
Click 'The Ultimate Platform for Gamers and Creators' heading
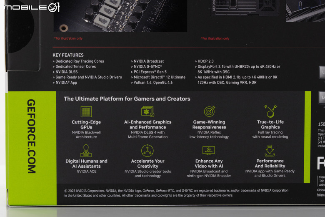click(x=127, y=99)
